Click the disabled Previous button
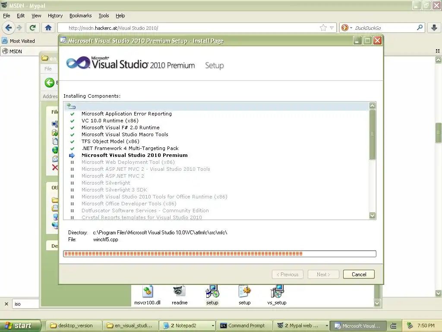The width and height of the screenshot is (442, 332). (287, 275)
